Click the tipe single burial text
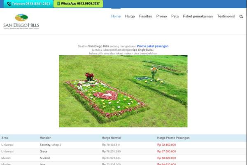 [143, 50]
